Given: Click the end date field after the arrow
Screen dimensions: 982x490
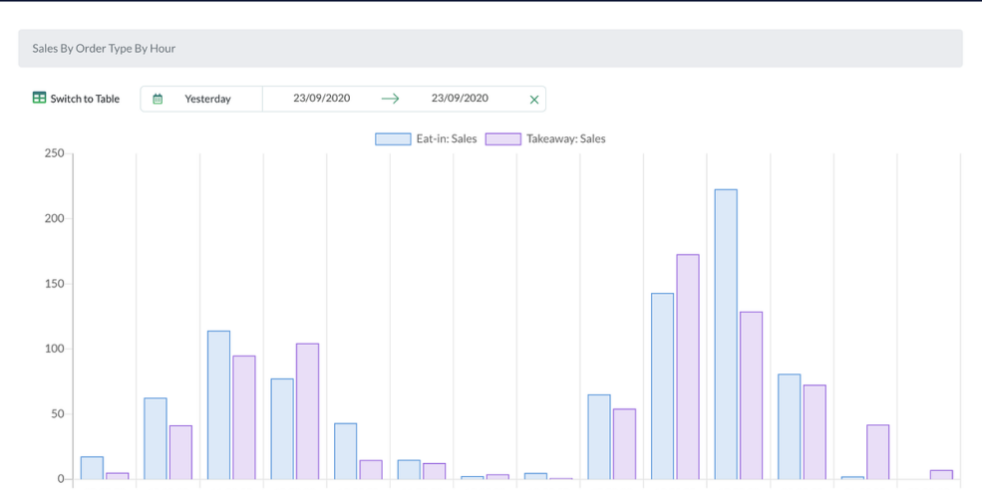Looking at the screenshot, I should (x=460, y=99).
